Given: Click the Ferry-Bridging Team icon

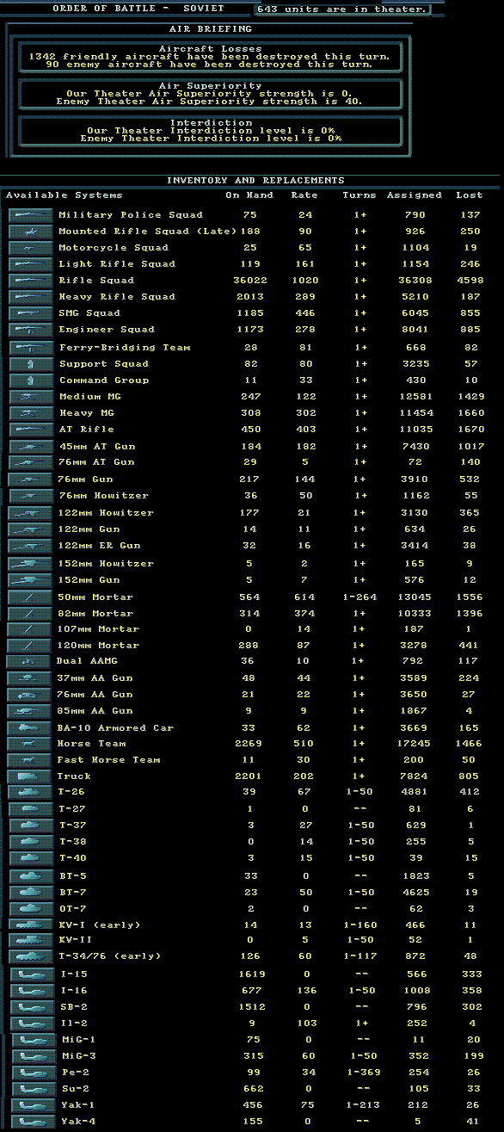Looking at the screenshot, I should coord(30,348).
